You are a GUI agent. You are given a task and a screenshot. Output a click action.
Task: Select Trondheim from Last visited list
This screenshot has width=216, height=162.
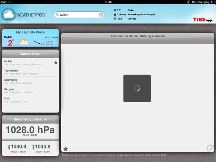click(x=30, y=72)
